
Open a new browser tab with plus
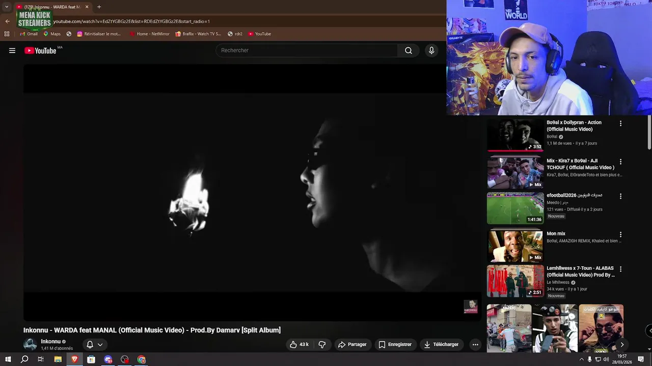[x=99, y=7]
